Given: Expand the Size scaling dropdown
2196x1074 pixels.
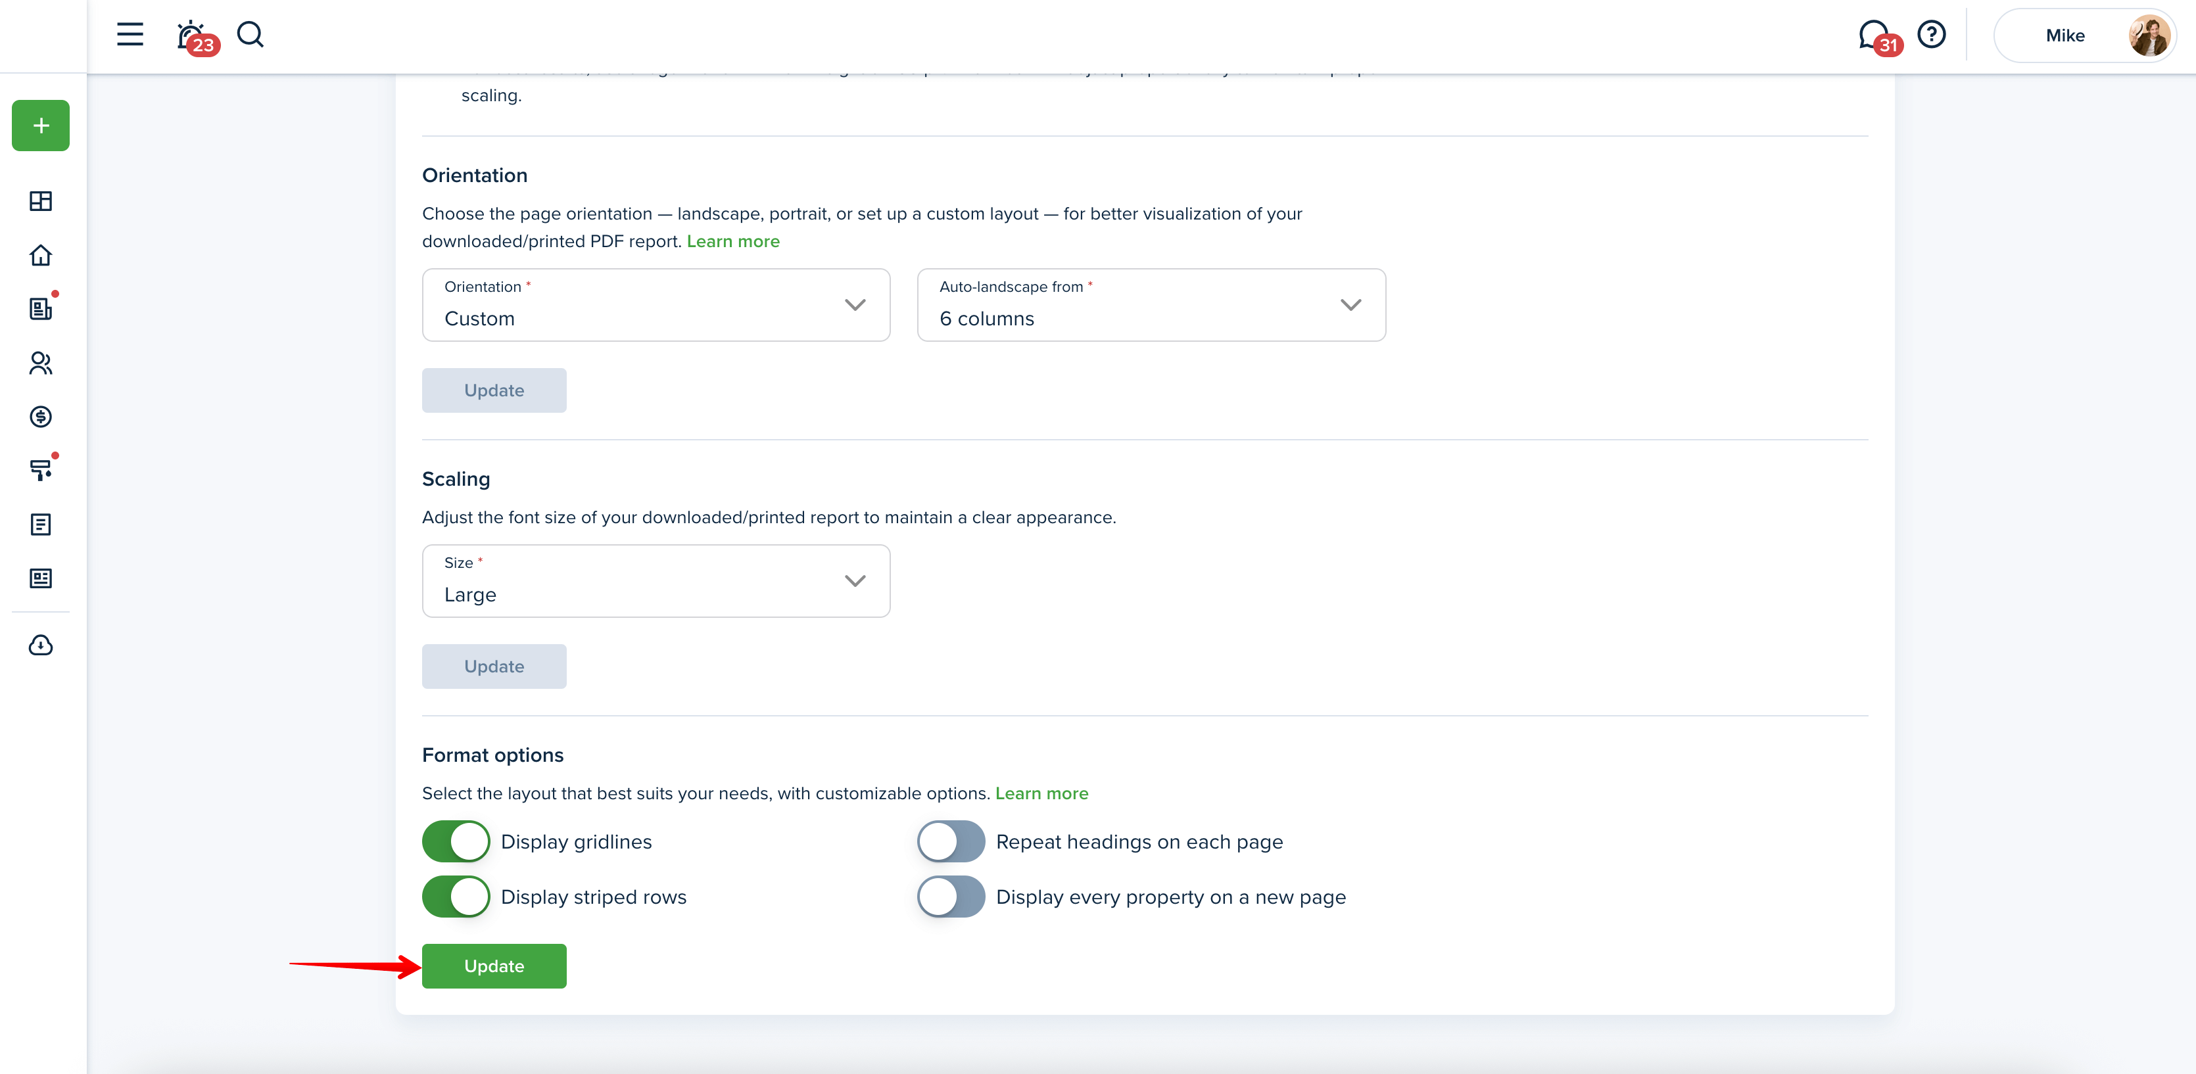Looking at the screenshot, I should click(656, 581).
